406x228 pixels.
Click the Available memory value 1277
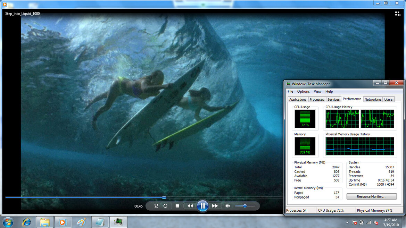pos(335,176)
